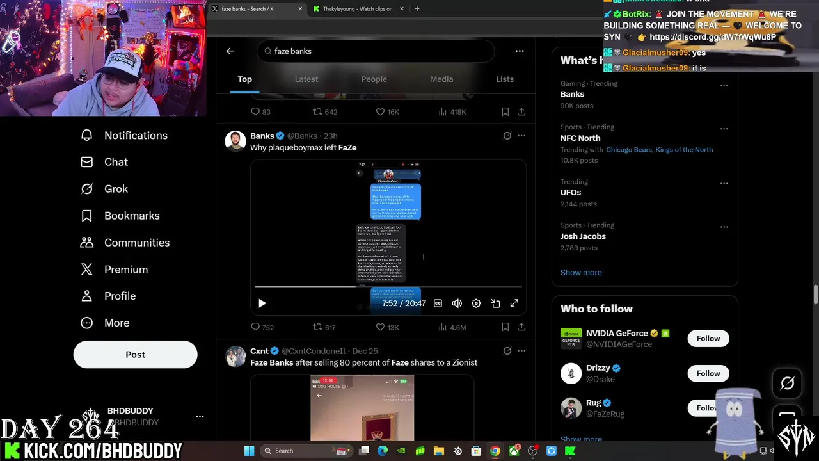Open account menu dots beside BHDBUDDY

pyautogui.click(x=200, y=417)
